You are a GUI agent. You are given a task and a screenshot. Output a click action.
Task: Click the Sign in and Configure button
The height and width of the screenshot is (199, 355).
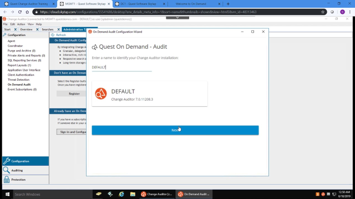[72, 132]
